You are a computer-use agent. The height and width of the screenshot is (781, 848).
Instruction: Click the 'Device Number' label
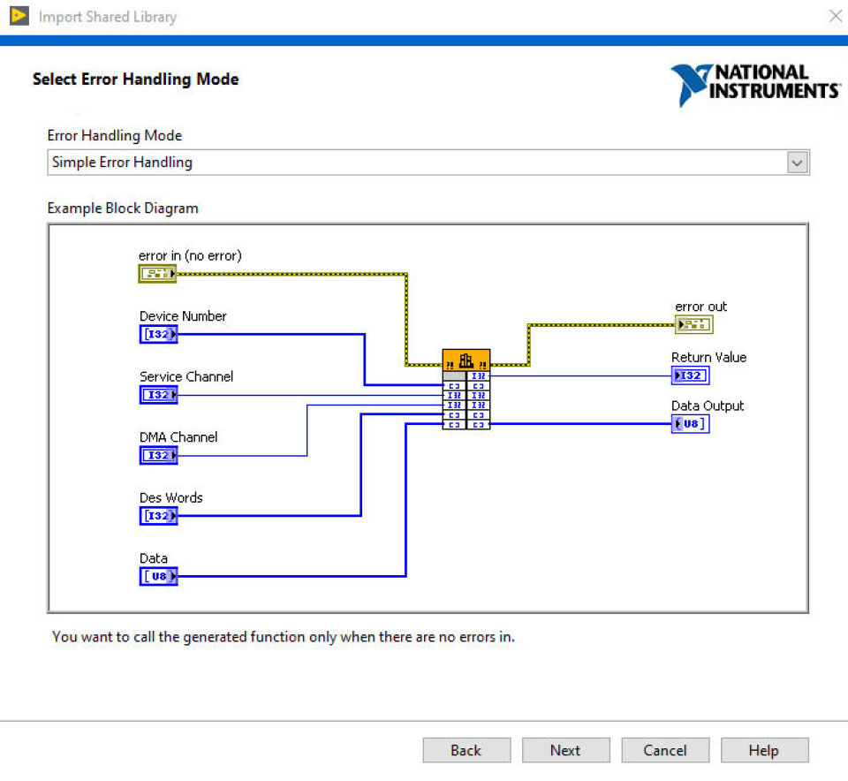pos(183,316)
